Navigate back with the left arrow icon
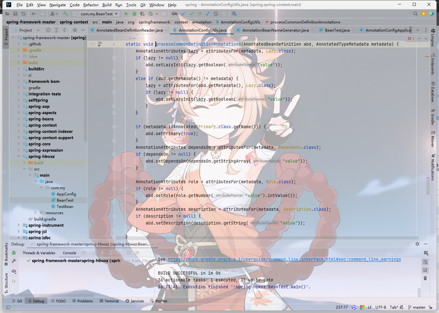 34,14
